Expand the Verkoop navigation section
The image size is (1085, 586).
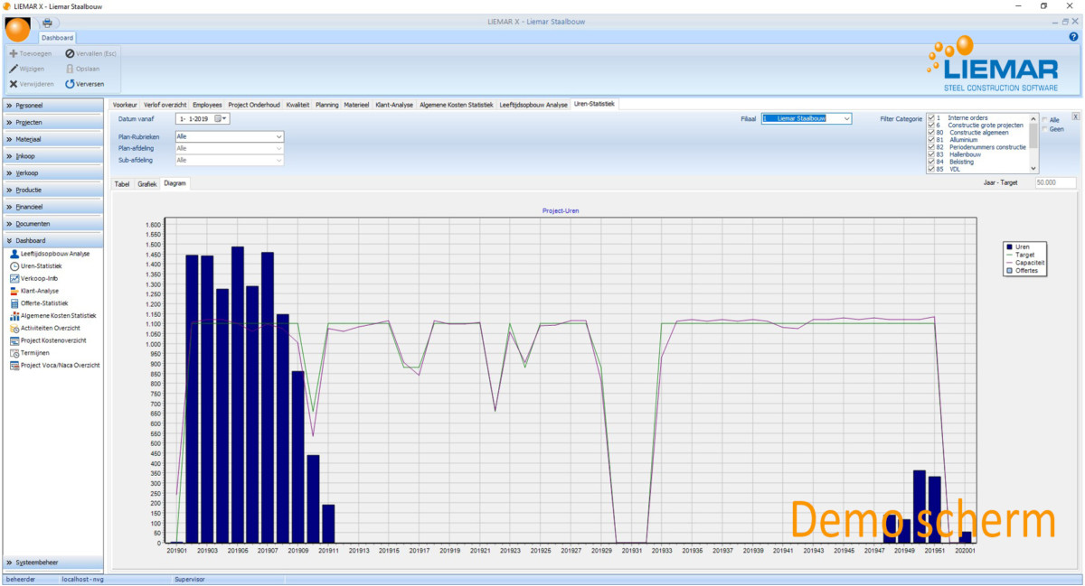(x=52, y=172)
